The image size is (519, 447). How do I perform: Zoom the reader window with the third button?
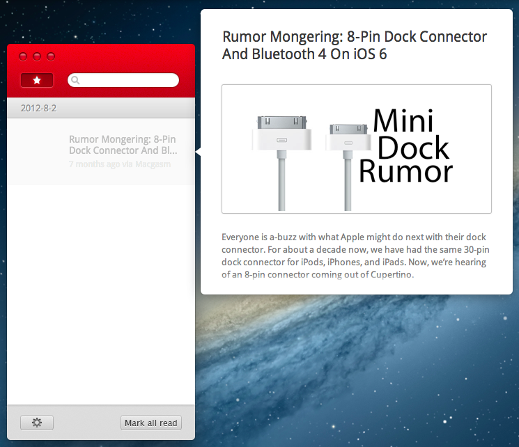[x=51, y=56]
